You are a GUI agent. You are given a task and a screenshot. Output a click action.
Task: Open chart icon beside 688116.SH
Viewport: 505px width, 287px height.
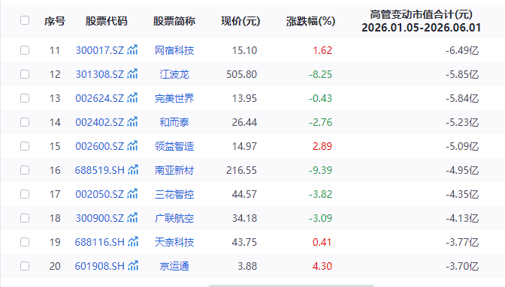tap(133, 242)
